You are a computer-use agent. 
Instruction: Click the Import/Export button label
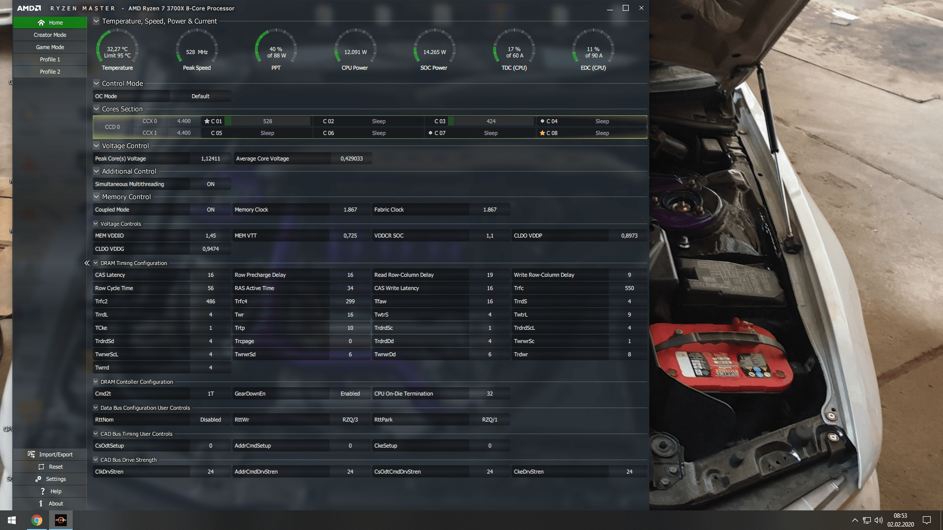coord(56,454)
